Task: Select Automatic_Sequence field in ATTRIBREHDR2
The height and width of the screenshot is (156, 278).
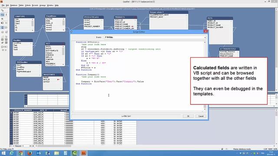Action: point(227,52)
